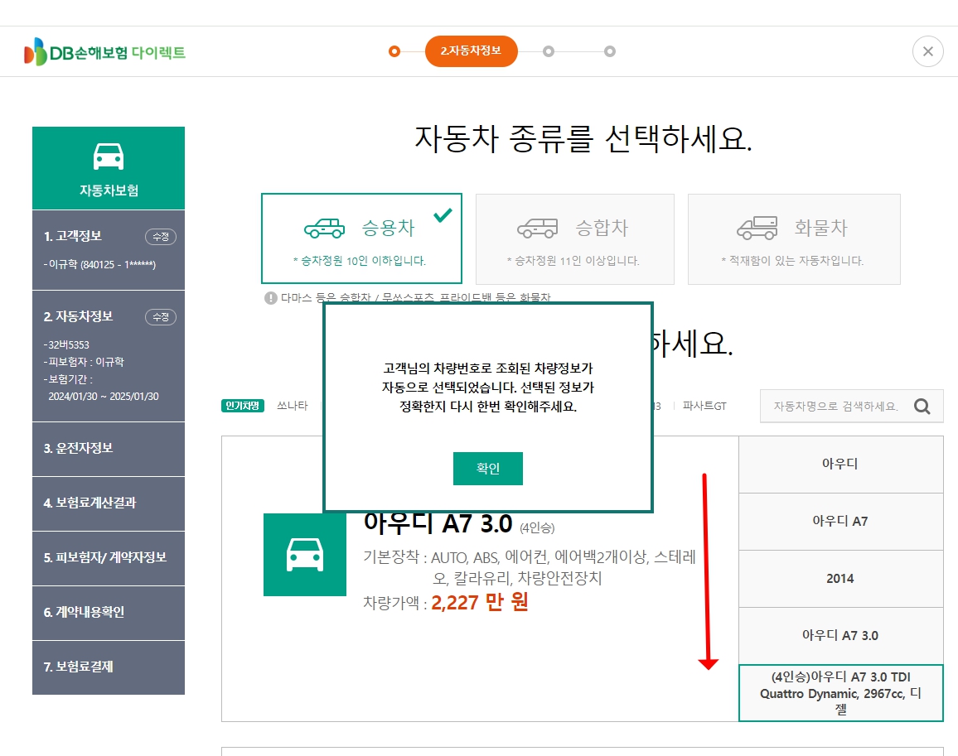Open the 5. 피보험자/계약자정보 sidebar item
This screenshot has height=756, width=958.
[x=109, y=558]
